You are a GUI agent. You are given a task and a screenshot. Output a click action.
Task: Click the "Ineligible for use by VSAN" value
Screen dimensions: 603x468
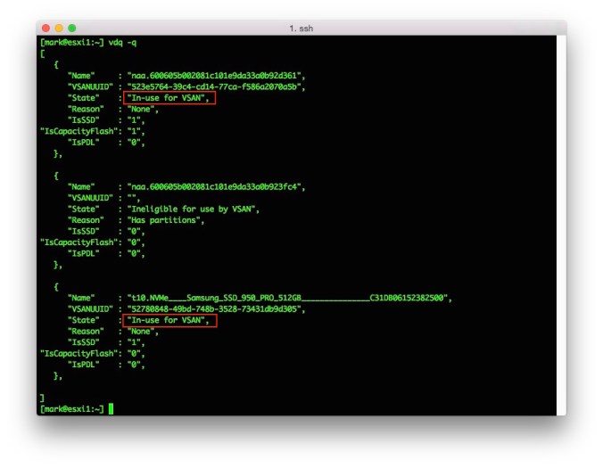coord(192,209)
